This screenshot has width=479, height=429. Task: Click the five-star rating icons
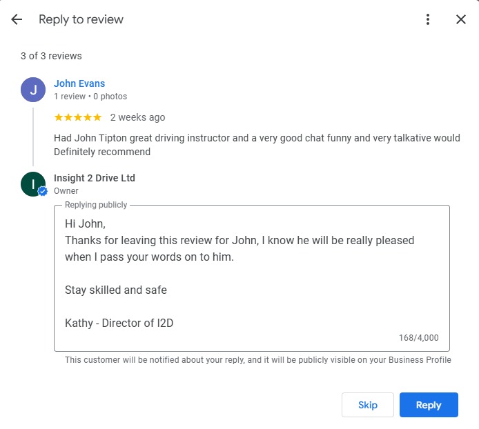[77, 117]
